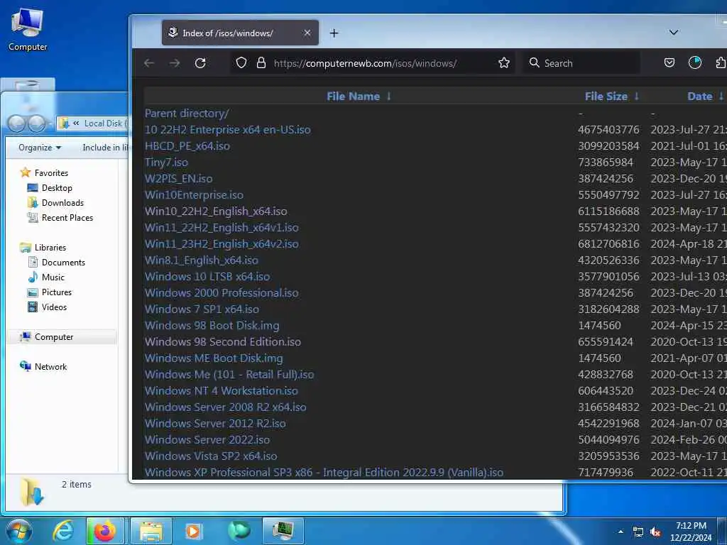Click Win8.1_English_x64.iso link

point(201,260)
